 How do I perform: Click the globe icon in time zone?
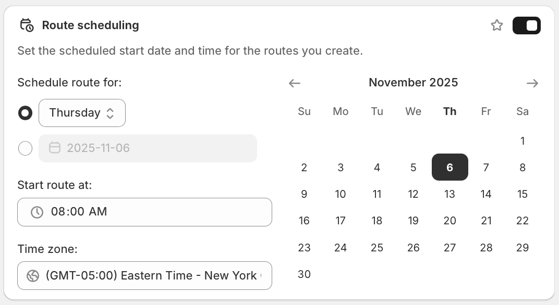pyautogui.click(x=33, y=275)
